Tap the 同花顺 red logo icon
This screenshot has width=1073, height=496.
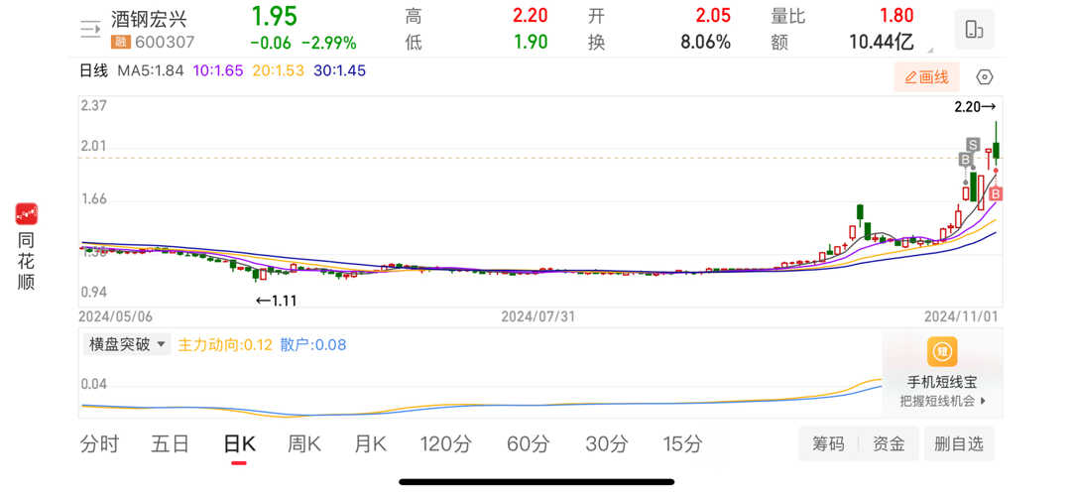tap(27, 213)
